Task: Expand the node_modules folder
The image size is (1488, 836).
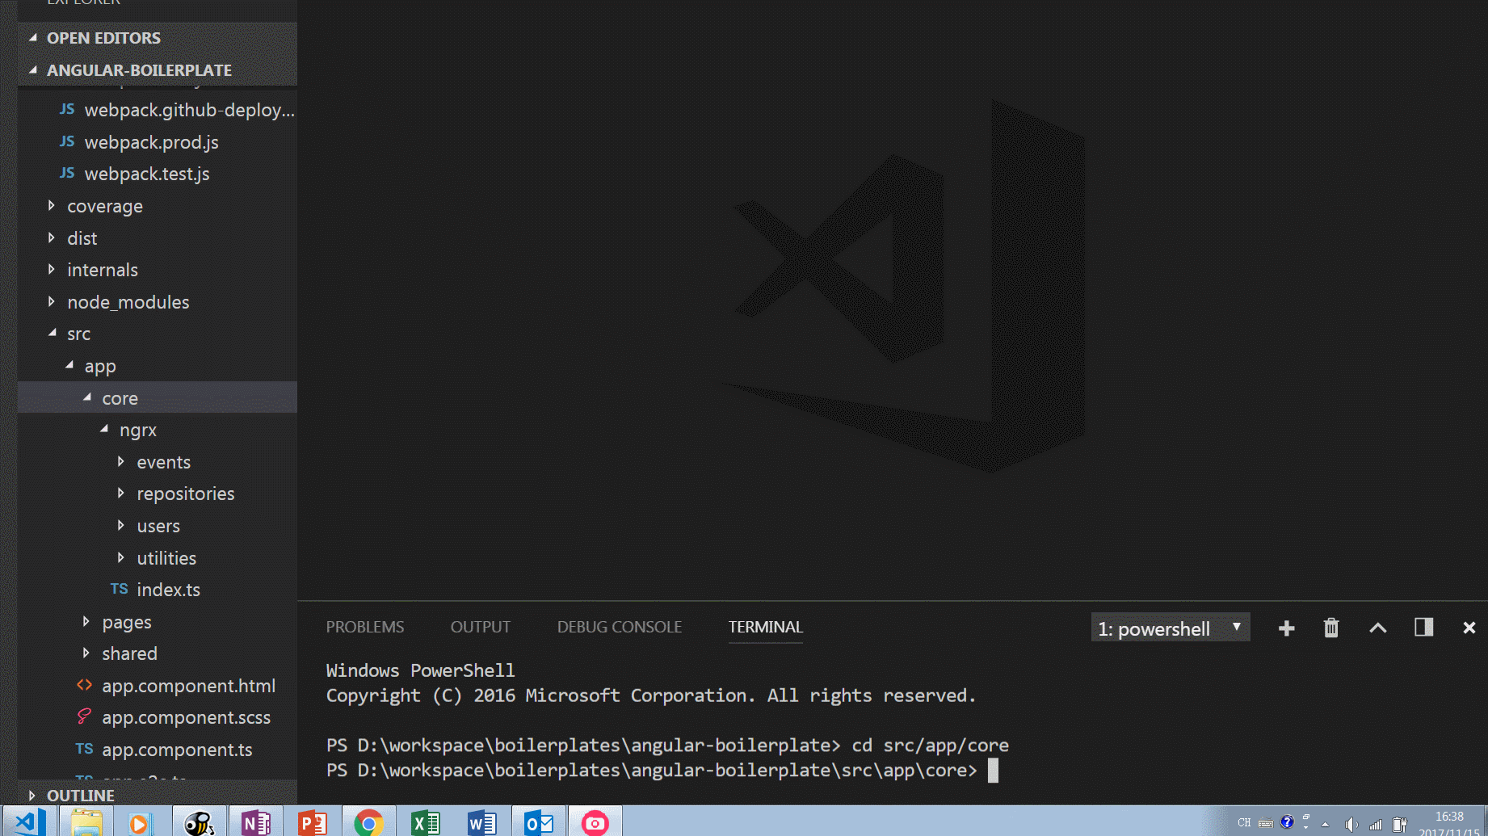Action: click(x=158, y=302)
